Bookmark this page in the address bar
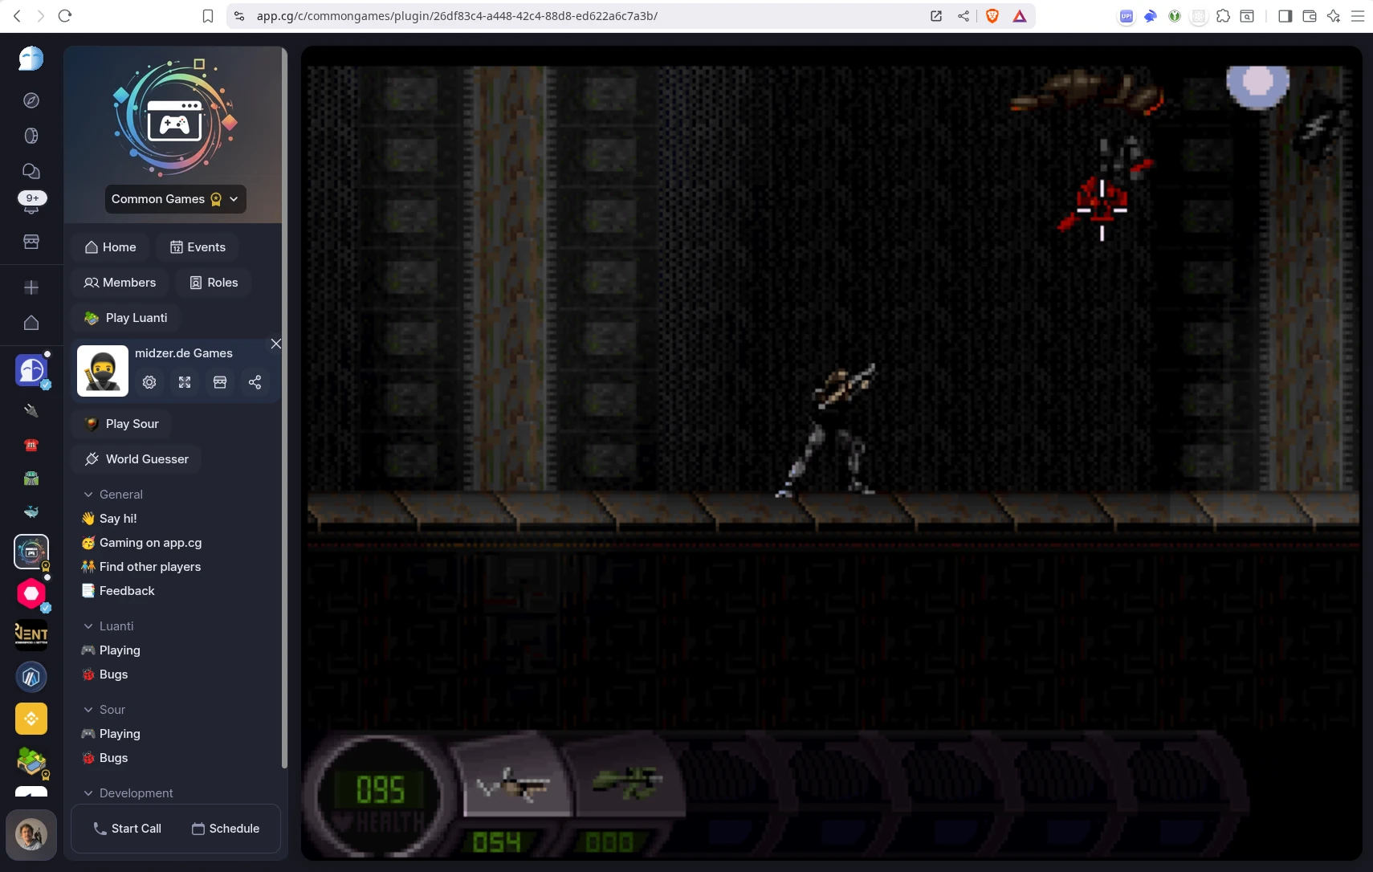The width and height of the screenshot is (1373, 872). (208, 16)
